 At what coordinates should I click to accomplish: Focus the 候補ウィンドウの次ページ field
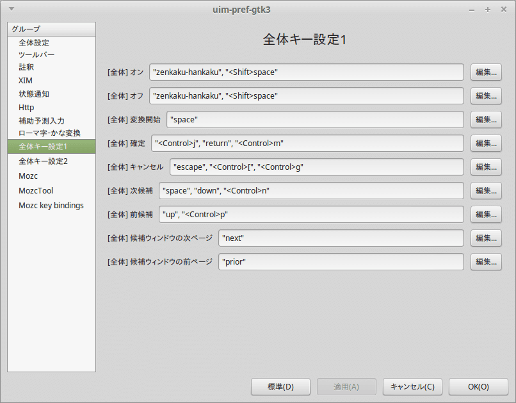341,238
